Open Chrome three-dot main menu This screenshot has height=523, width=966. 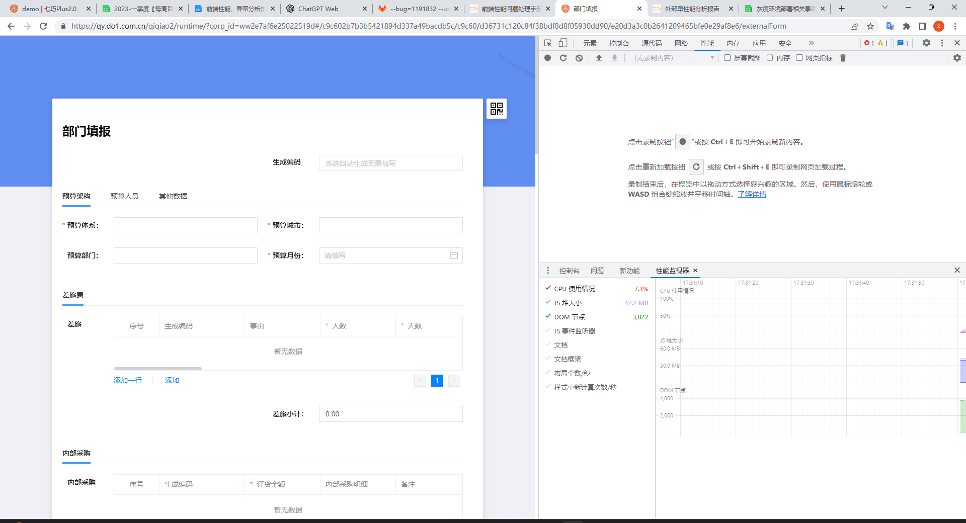coord(955,26)
